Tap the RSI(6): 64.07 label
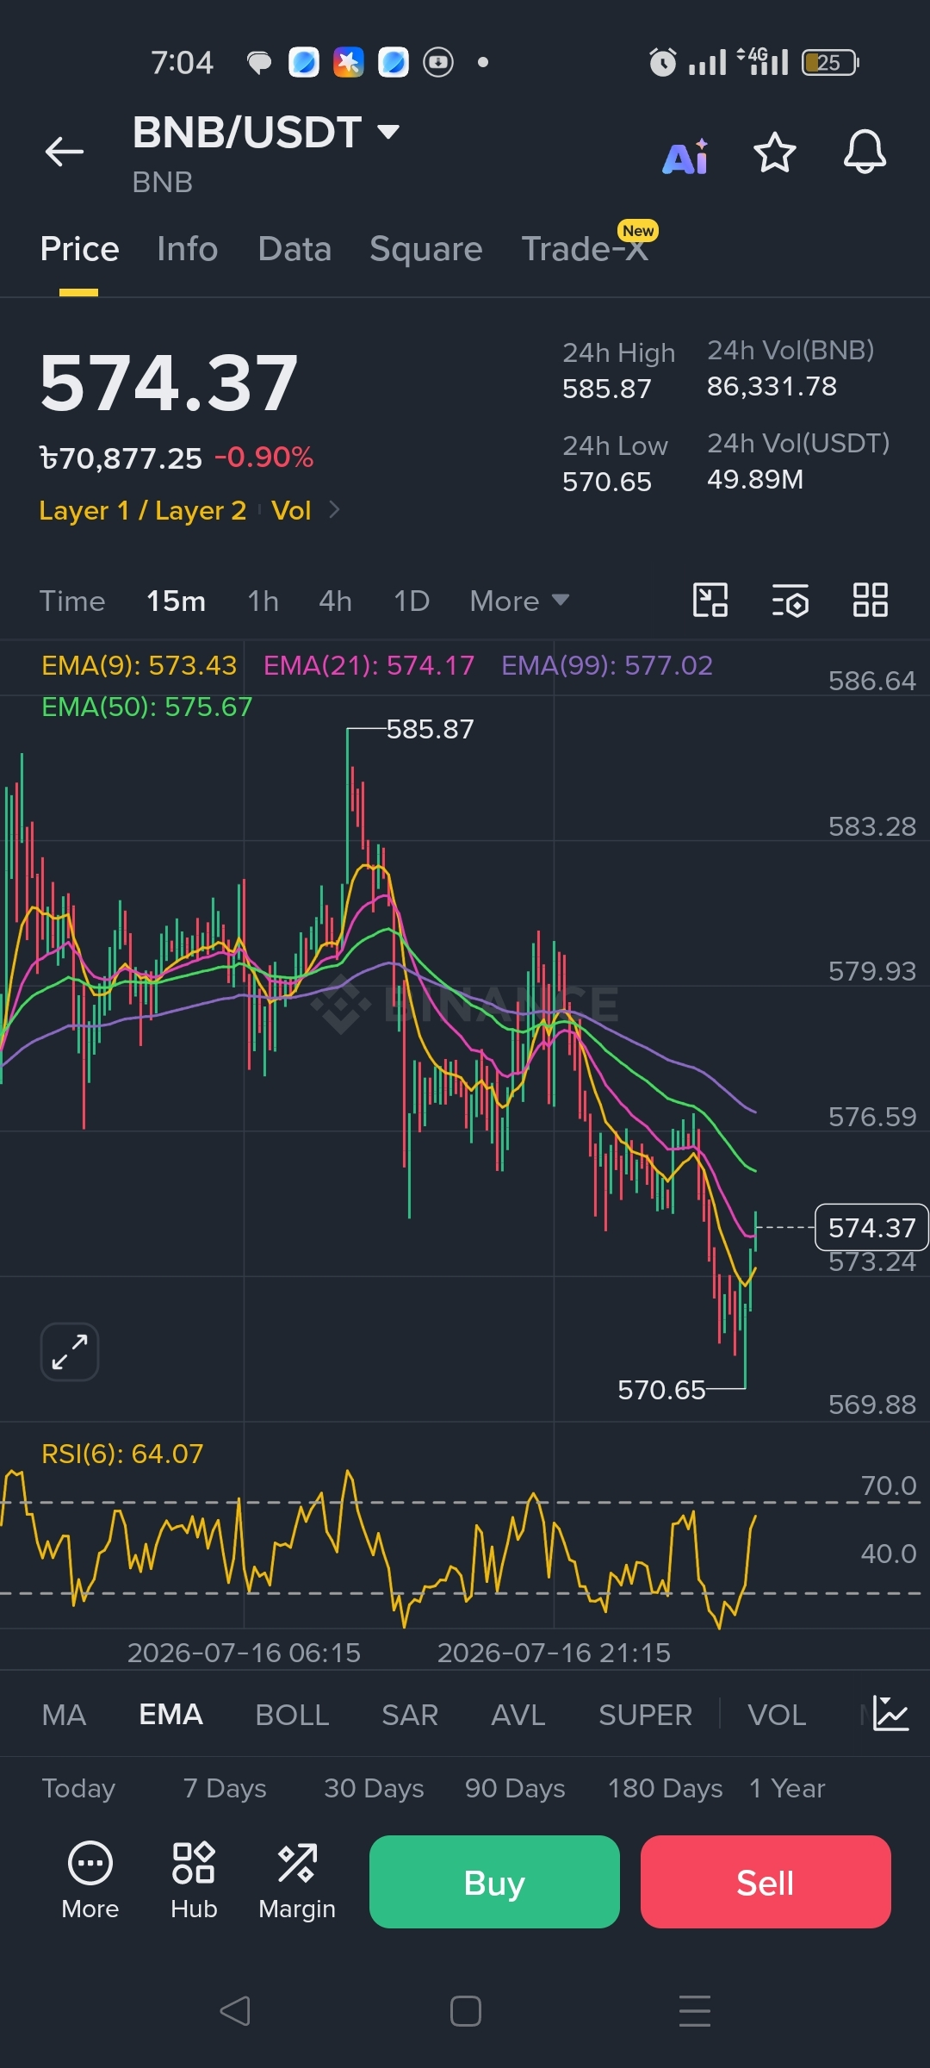Screen dimensions: 930x2068 122,1454
